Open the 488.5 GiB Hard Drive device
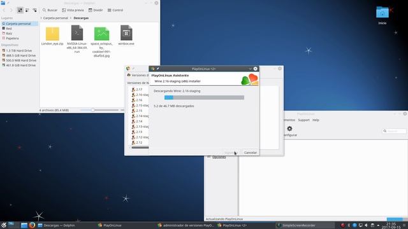 pos(19,55)
